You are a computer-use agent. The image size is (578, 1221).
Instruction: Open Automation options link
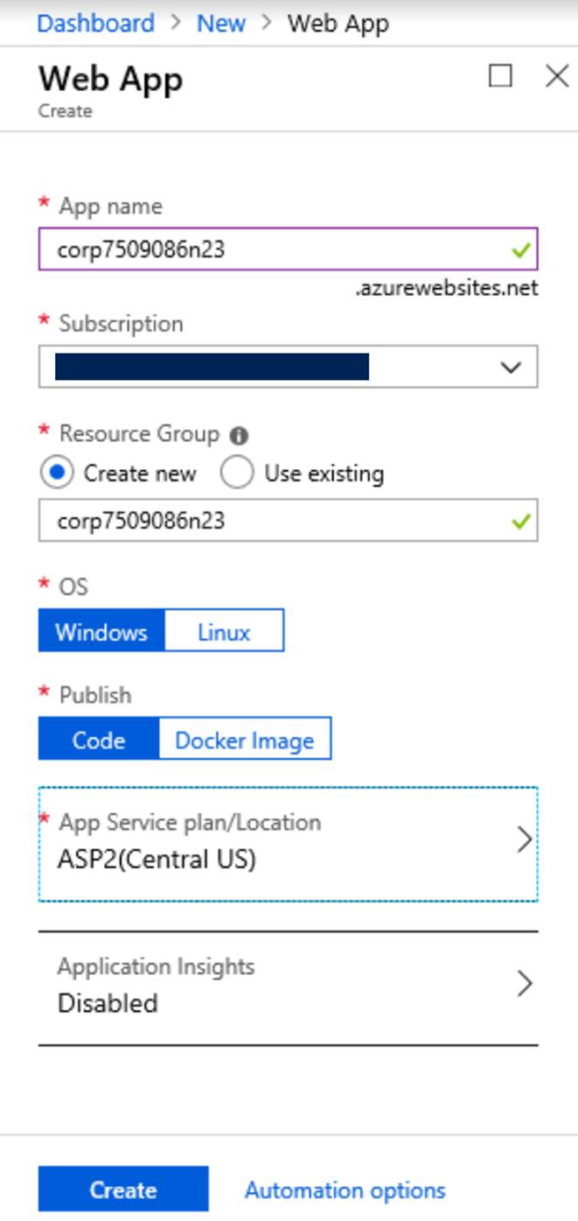coord(345,1190)
